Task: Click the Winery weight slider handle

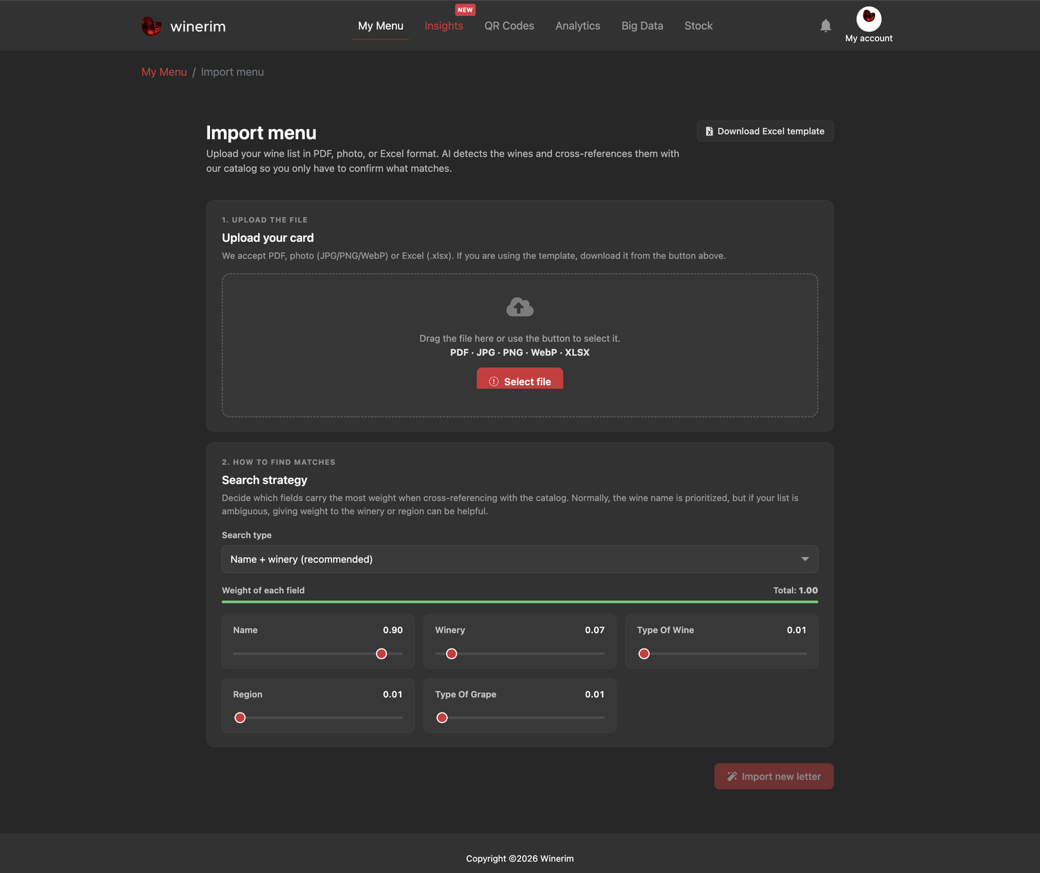Action: (451, 653)
